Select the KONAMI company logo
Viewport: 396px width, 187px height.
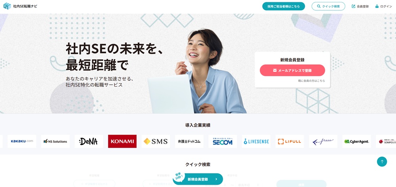pyautogui.click(x=122, y=142)
